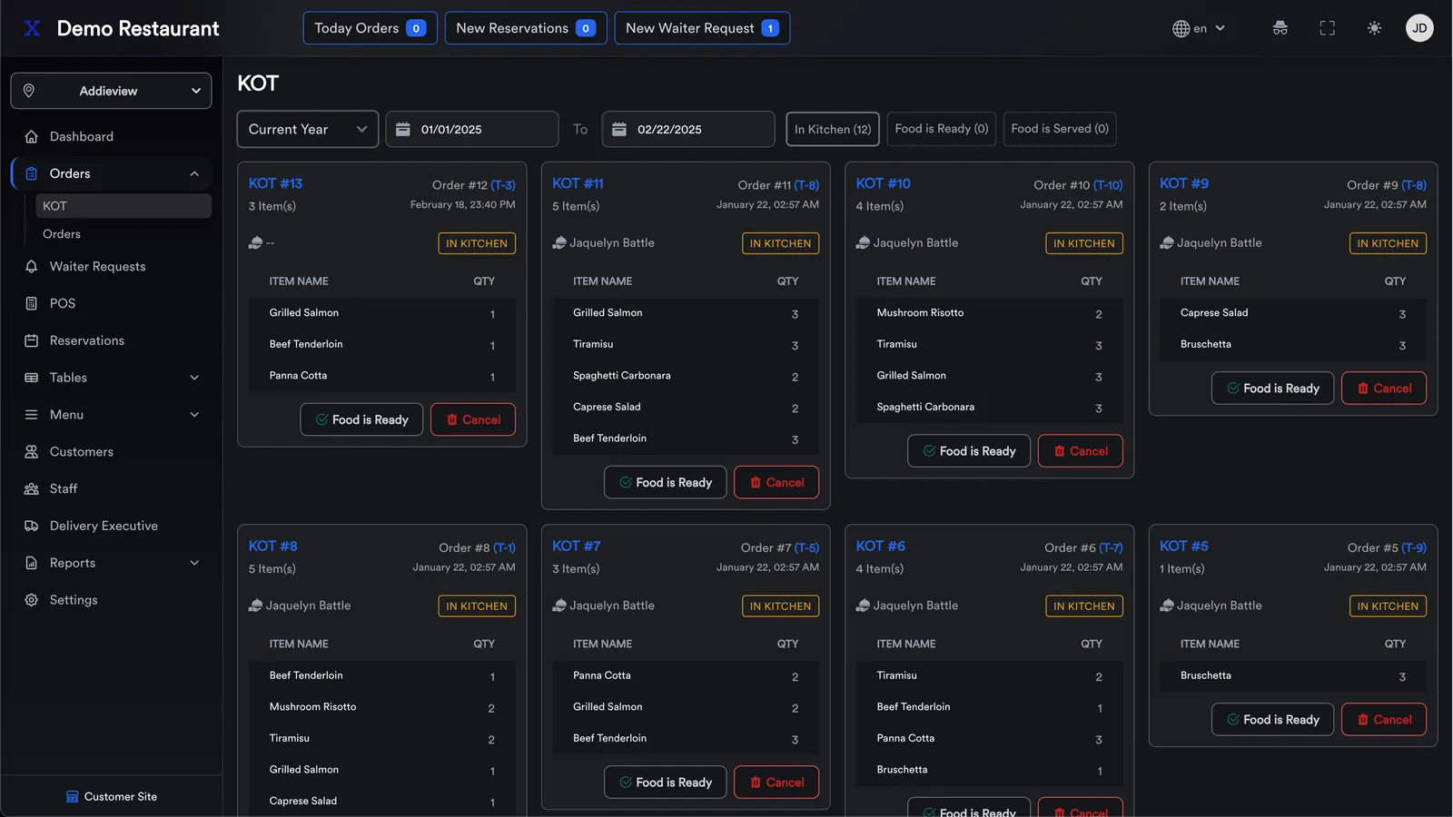Open the language selector showing en
The height and width of the screenshot is (817, 1453).
point(1199,28)
